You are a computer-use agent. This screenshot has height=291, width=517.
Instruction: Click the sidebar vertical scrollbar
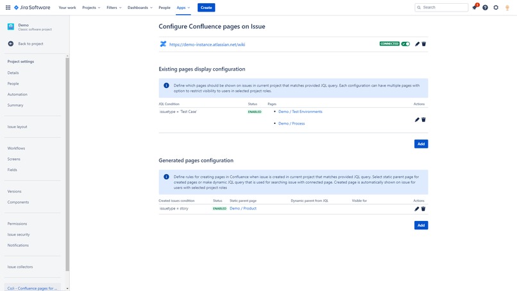(67, 164)
